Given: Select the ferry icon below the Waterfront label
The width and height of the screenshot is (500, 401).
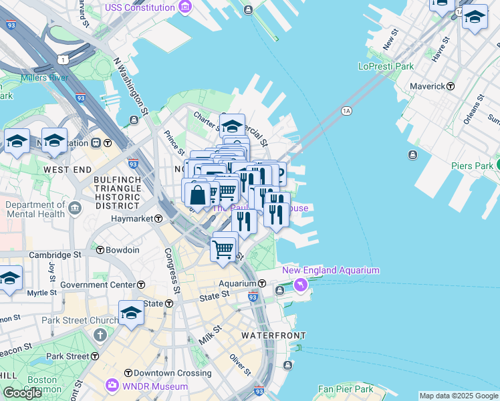Looking at the screenshot, I should tap(287, 365).
